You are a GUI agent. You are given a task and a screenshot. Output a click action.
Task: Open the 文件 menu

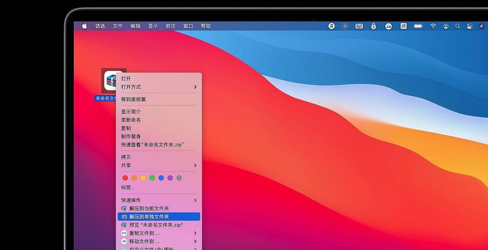pos(118,26)
